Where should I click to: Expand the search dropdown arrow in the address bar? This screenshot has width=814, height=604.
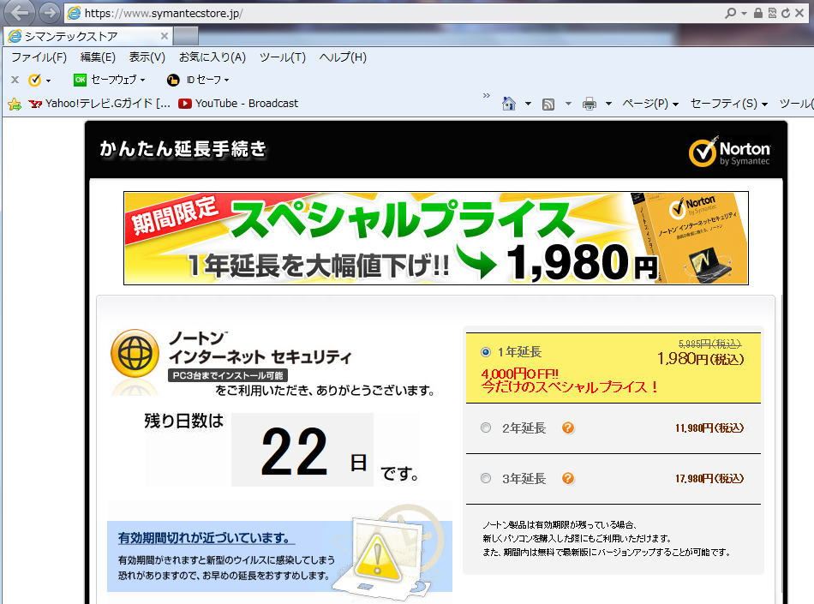pyautogui.click(x=744, y=14)
